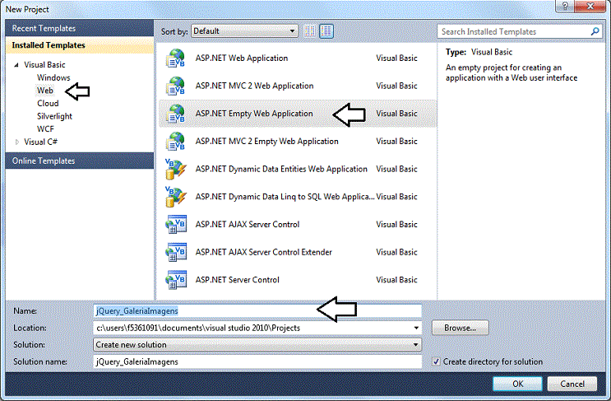Click the ASP.NET MVC 2 Empty Web Application icon
611x401 pixels.
click(176, 141)
